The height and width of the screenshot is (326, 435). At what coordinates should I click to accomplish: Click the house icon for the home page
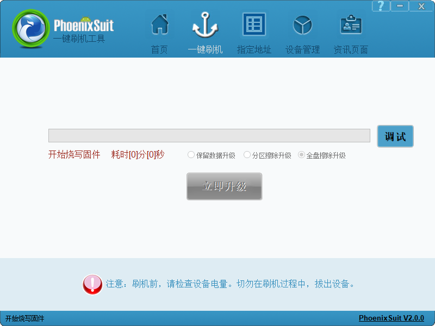click(159, 25)
